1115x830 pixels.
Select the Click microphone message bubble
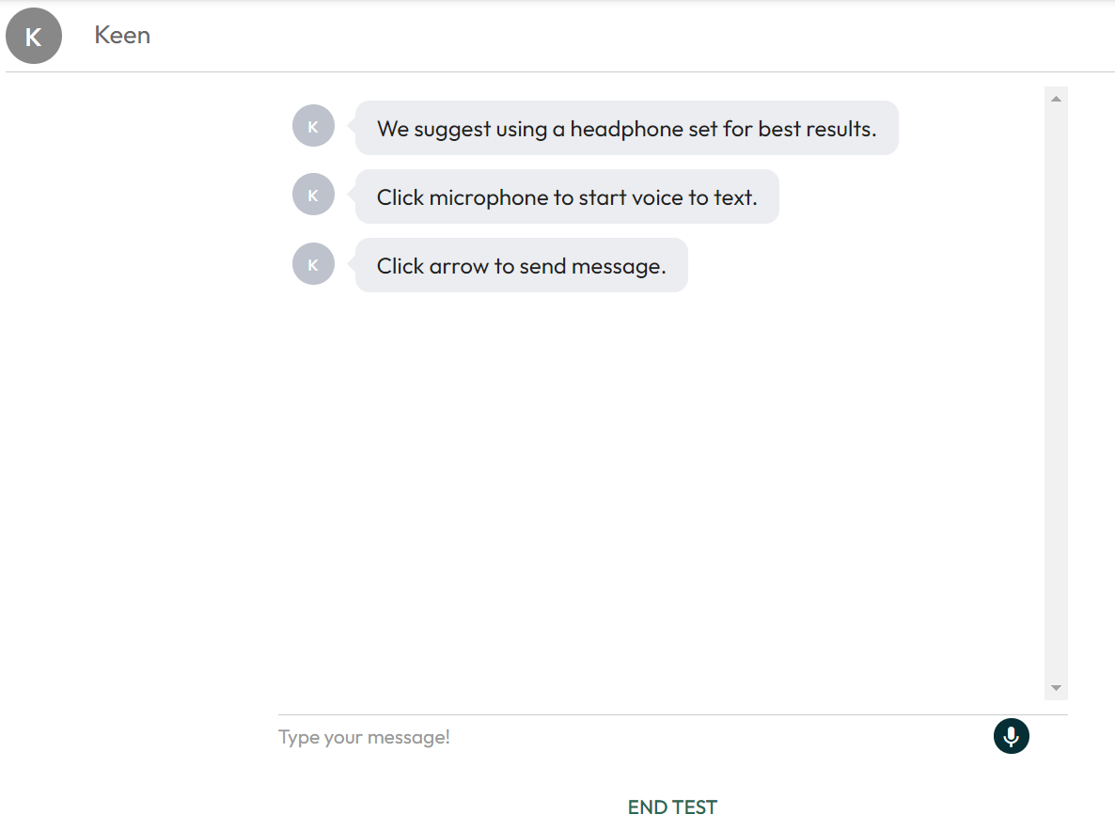click(x=567, y=196)
